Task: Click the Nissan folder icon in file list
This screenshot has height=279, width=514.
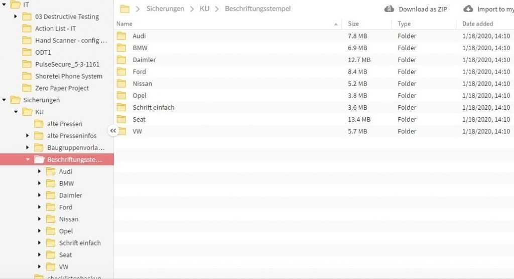Action: (x=121, y=84)
